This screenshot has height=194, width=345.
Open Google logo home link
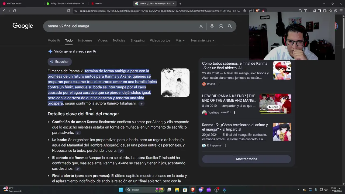tap(23, 26)
